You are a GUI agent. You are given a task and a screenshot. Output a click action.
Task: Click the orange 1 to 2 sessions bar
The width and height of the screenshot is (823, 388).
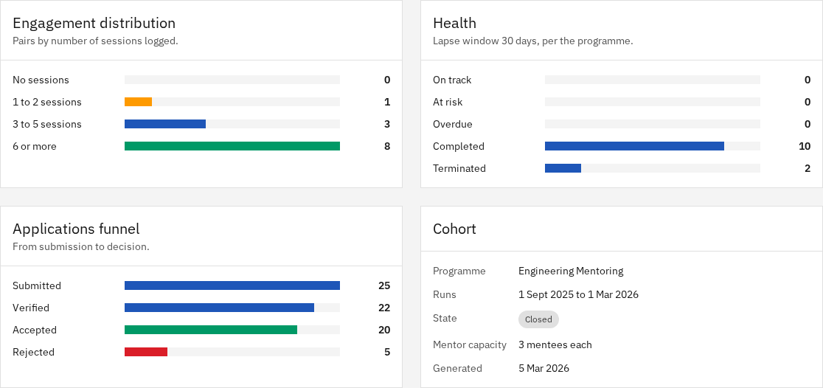(138, 102)
